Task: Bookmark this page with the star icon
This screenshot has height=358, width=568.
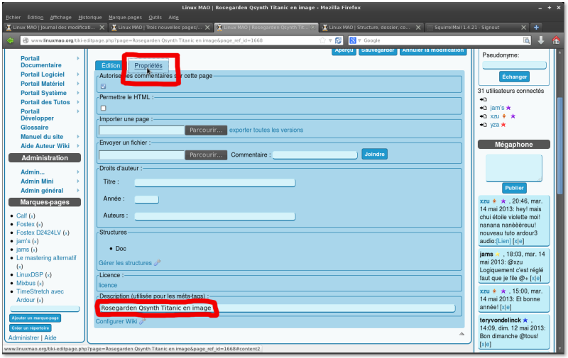Action: (322, 40)
